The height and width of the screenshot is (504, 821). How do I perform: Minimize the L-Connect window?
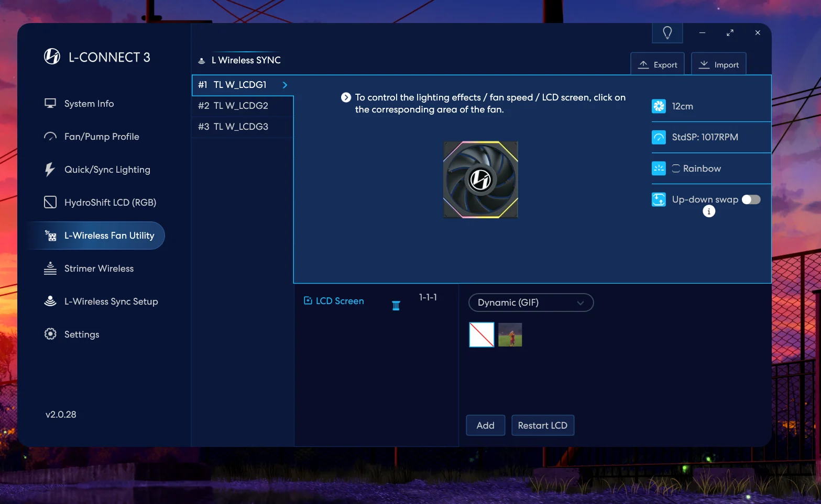[x=702, y=32]
